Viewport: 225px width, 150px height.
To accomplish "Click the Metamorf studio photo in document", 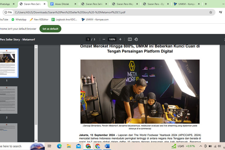I will tap(140, 91).
